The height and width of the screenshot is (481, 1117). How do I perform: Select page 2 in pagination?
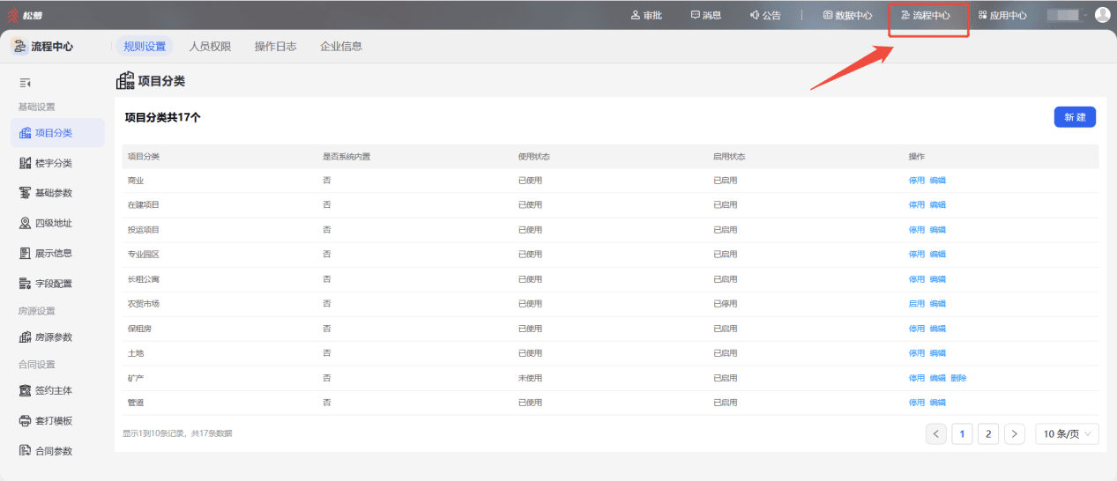click(988, 433)
